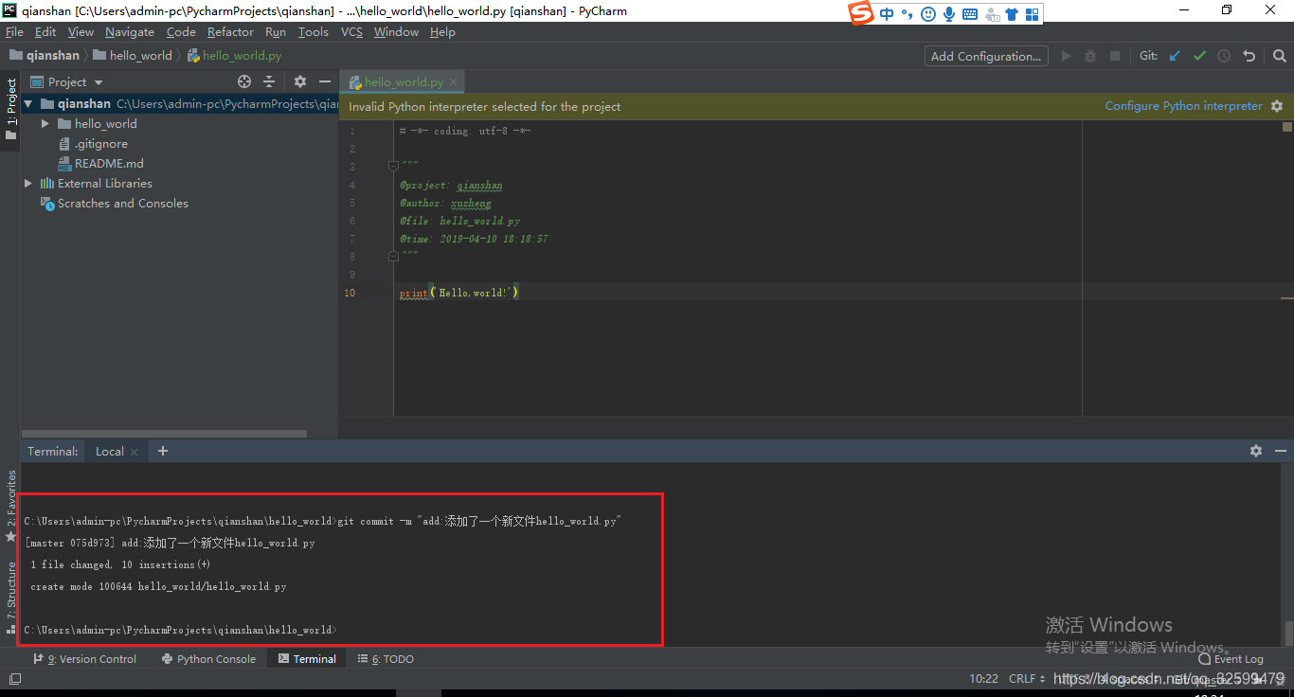
Task: Click the hello_world.py breadcrumb file
Action: 234,56
